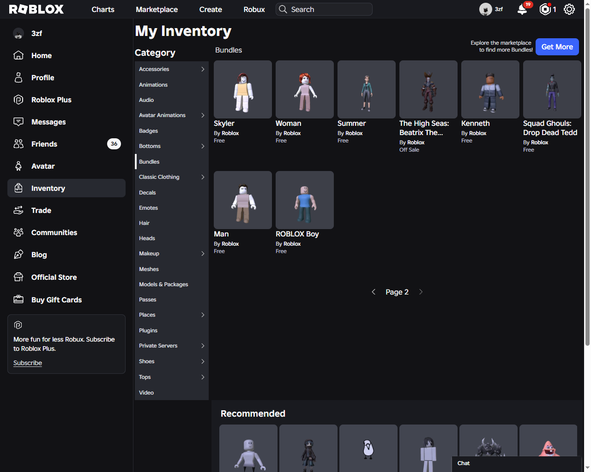Screen dimensions: 591x472
Task: Select the Heads category
Action: (x=172, y=238)
